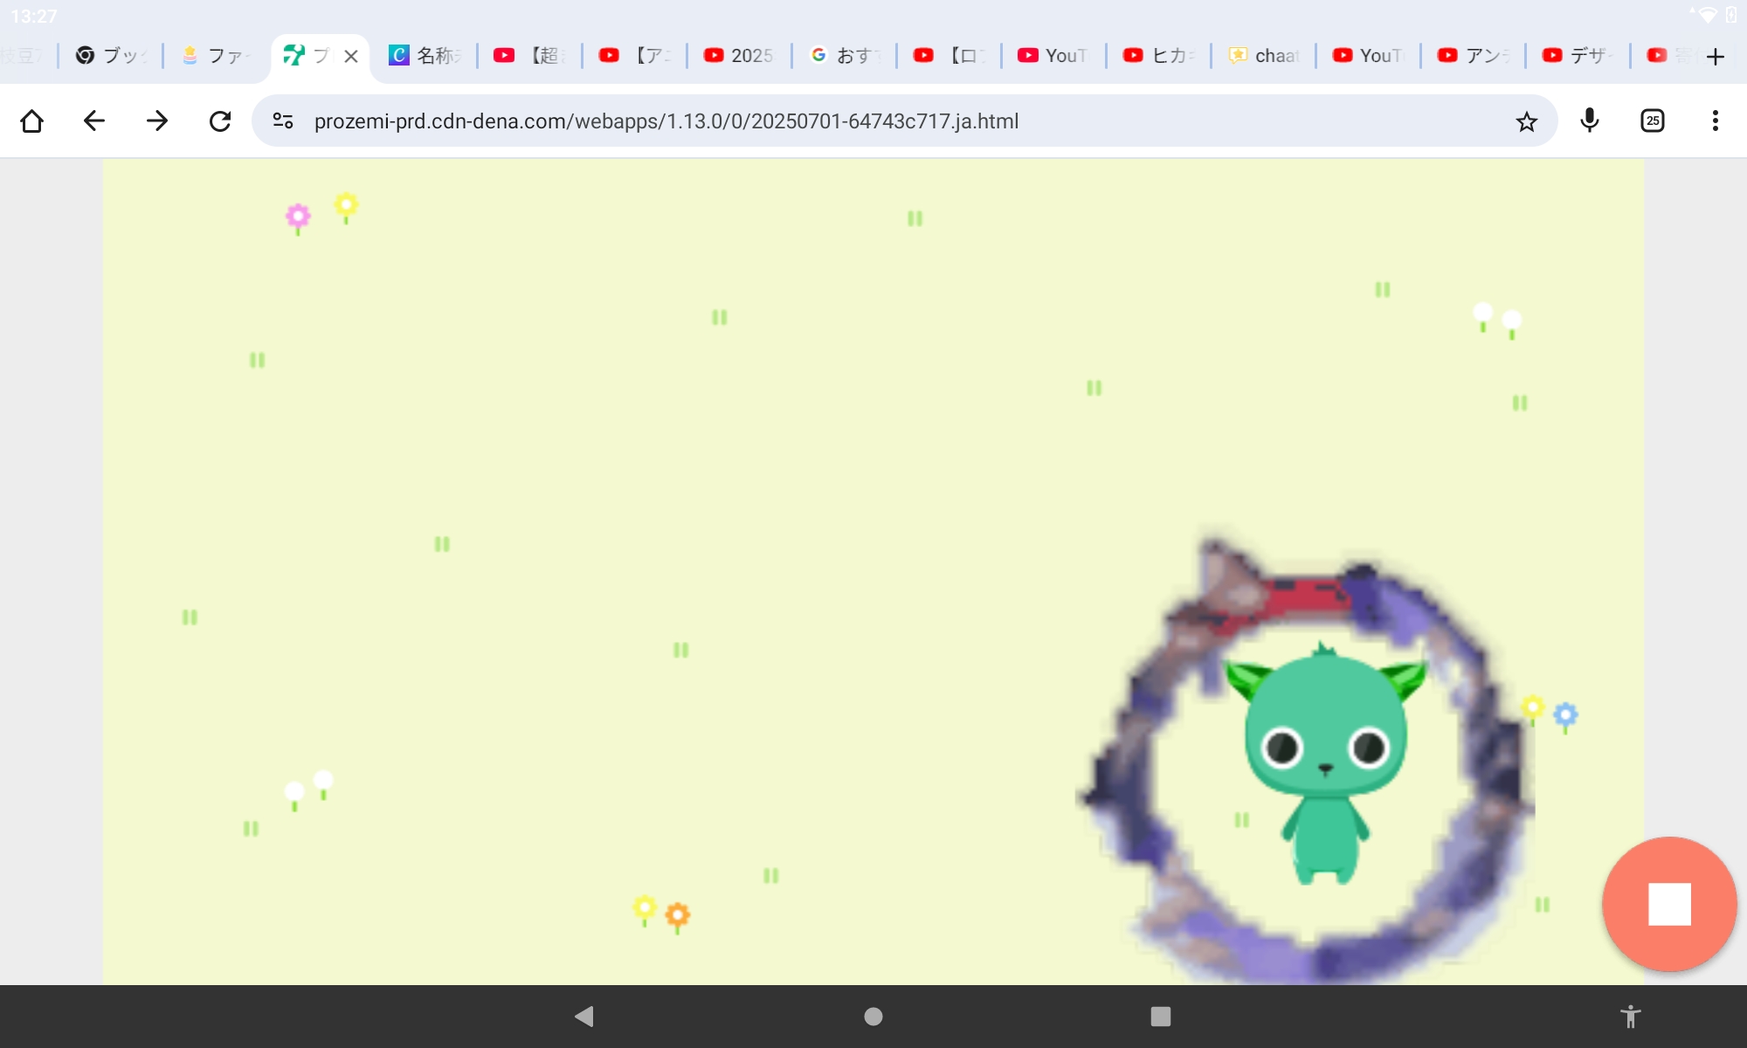The image size is (1747, 1048).
Task: Switch to the 2025 YouTube tab
Action: [x=740, y=56]
